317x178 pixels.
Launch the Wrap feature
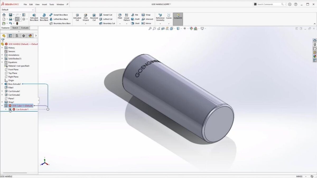tap(146, 15)
